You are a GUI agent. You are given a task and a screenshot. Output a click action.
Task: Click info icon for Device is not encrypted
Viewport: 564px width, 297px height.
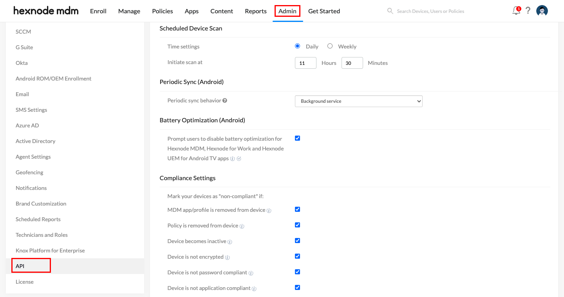tap(227, 257)
